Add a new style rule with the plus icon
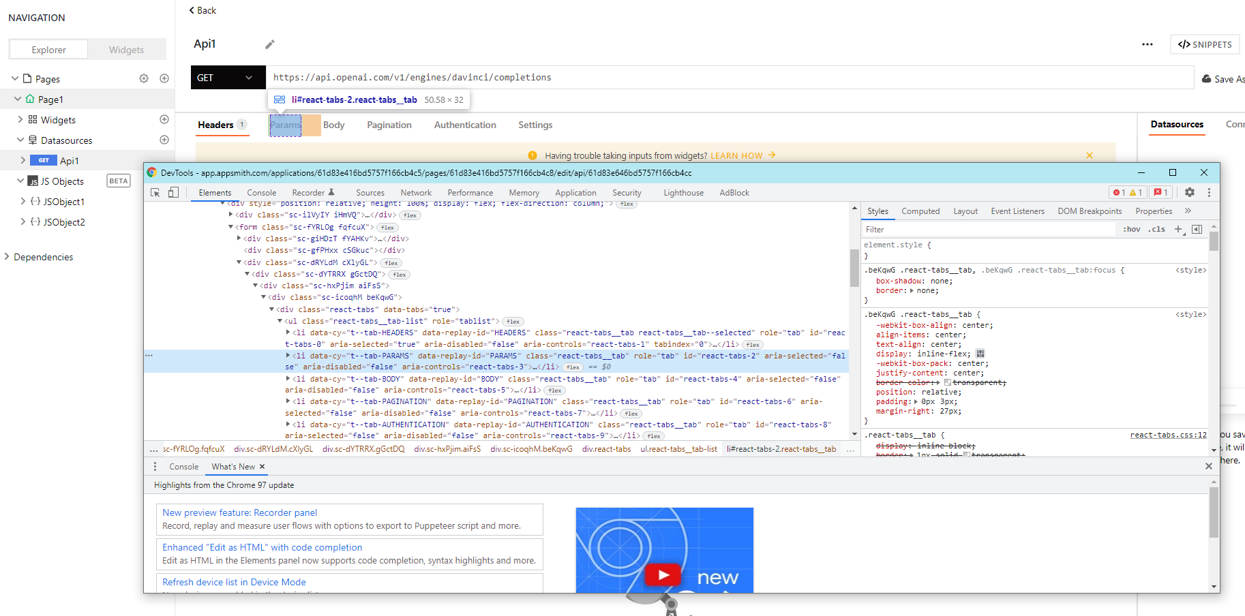Image resolution: width=1245 pixels, height=616 pixels. tap(1178, 230)
